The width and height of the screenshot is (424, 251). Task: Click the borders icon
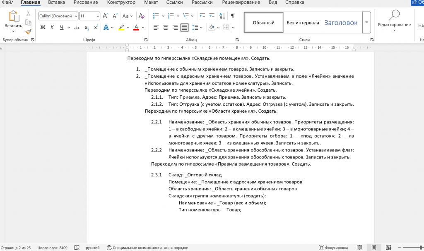point(226,27)
